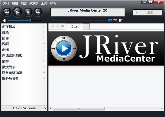Click the scrollbar right arrow
The image size is (165, 117).
[x=162, y=109]
